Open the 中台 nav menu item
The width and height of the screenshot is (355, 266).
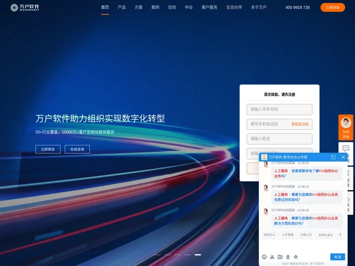pyautogui.click(x=188, y=7)
